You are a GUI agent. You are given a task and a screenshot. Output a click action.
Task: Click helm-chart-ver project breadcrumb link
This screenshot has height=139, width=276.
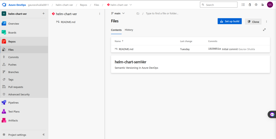(x=64, y=5)
